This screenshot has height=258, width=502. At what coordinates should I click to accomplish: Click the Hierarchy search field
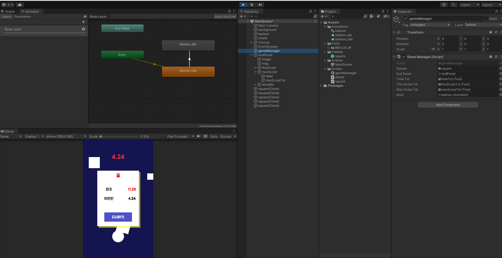click(281, 16)
